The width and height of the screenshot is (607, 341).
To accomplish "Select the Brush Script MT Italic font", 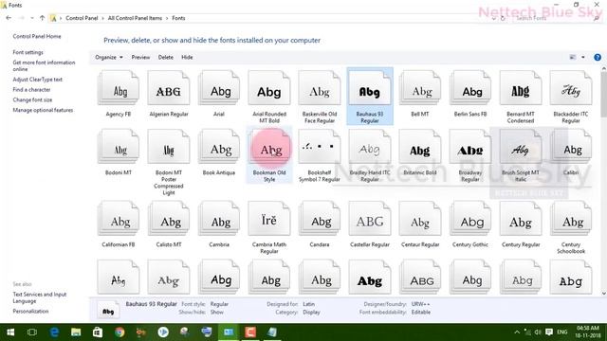I will (x=521, y=147).
